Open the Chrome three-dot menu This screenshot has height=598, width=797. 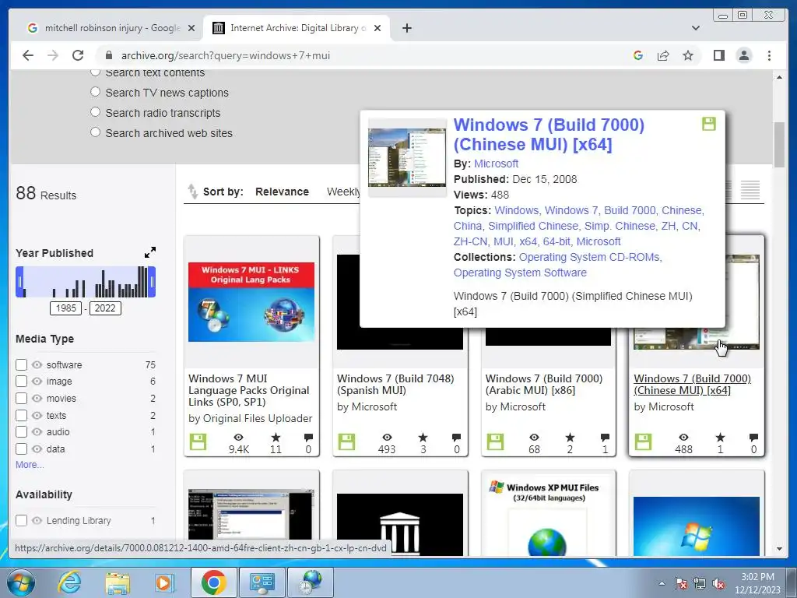[769, 55]
